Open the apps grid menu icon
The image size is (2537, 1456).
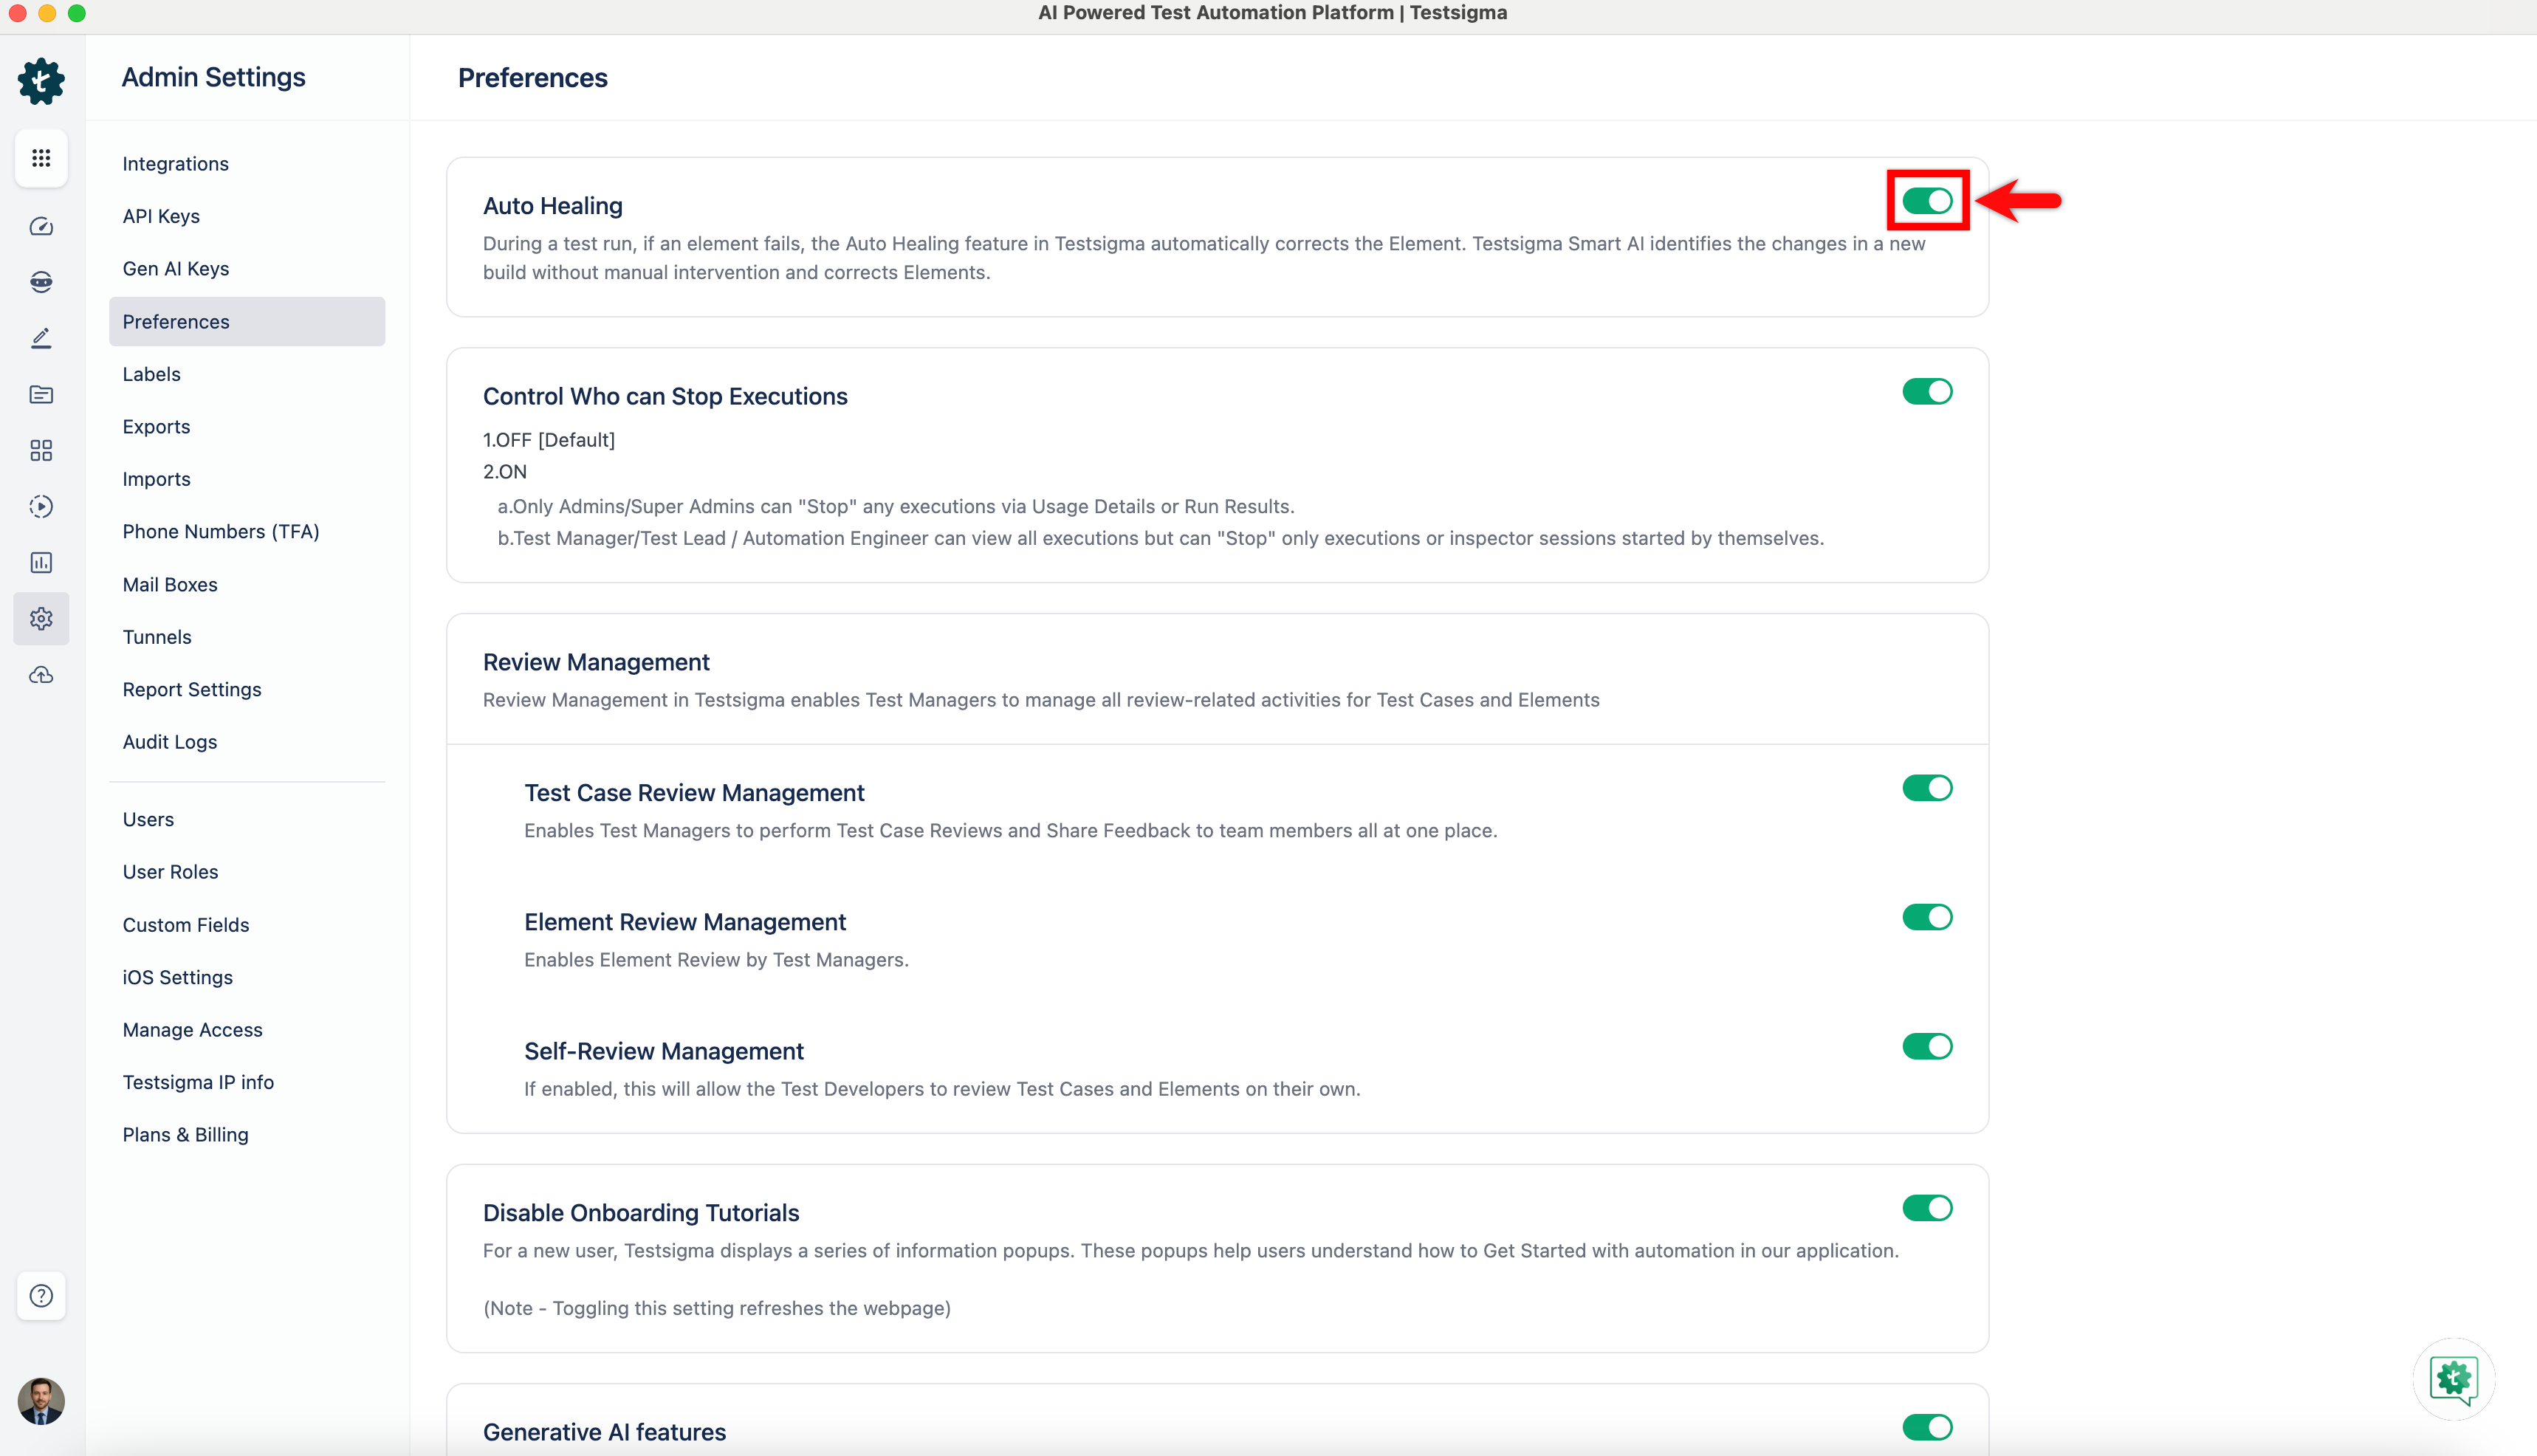coord(41,158)
